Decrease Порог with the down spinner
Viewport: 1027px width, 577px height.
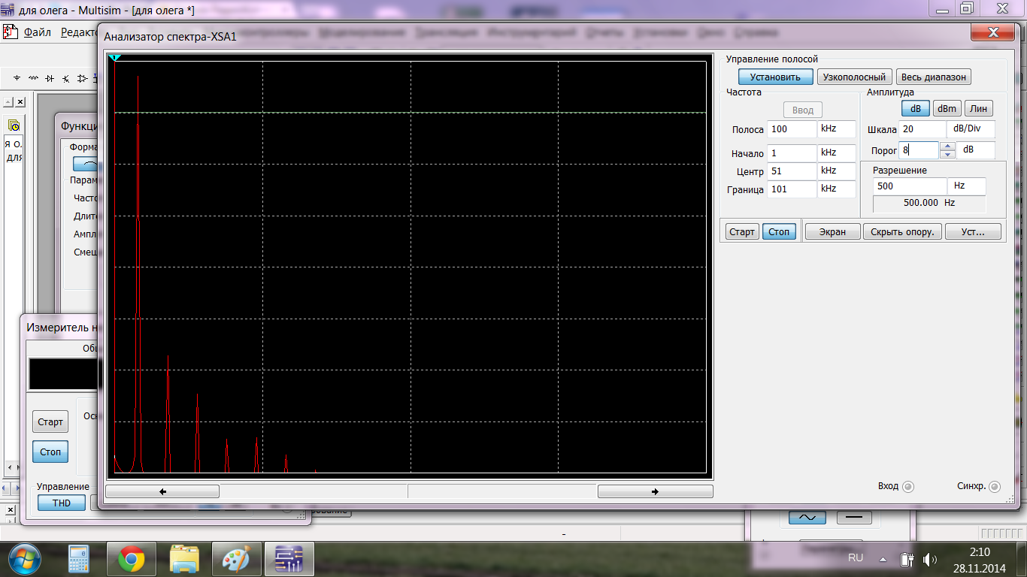[948, 154]
